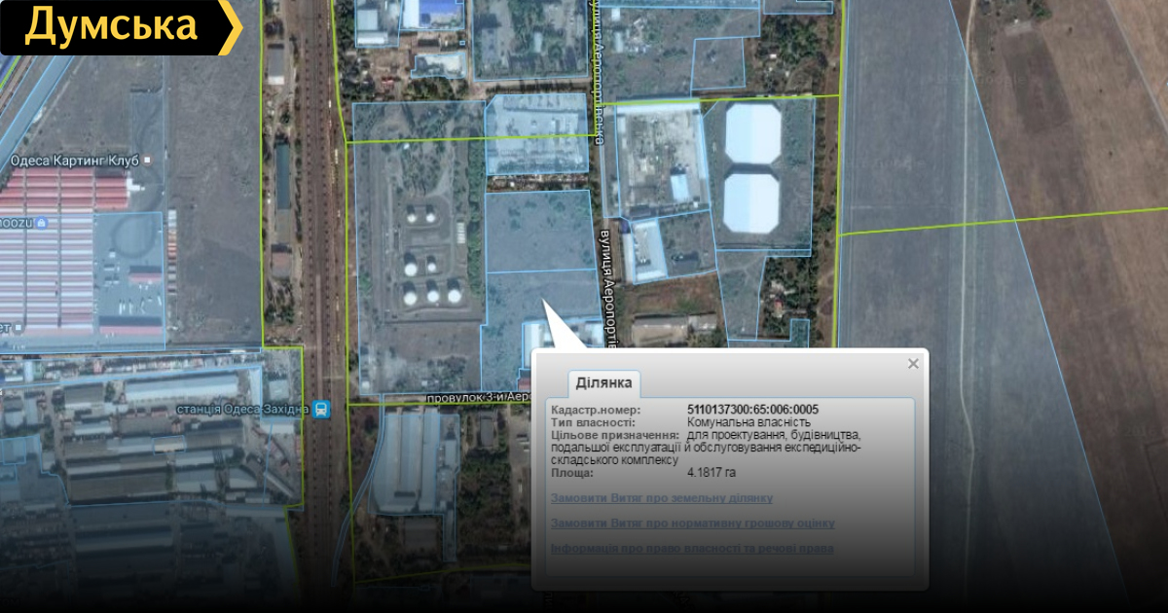The image size is (1168, 613).
Task: Close the Ділянка info popup
Action: point(913,364)
